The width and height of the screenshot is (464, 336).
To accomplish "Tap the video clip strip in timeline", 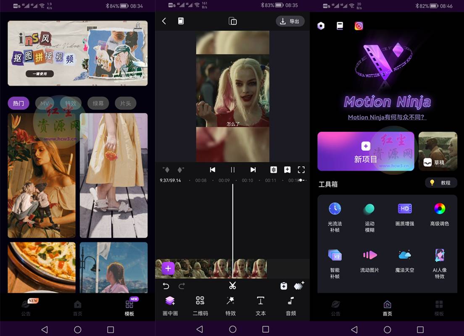I will (211, 268).
